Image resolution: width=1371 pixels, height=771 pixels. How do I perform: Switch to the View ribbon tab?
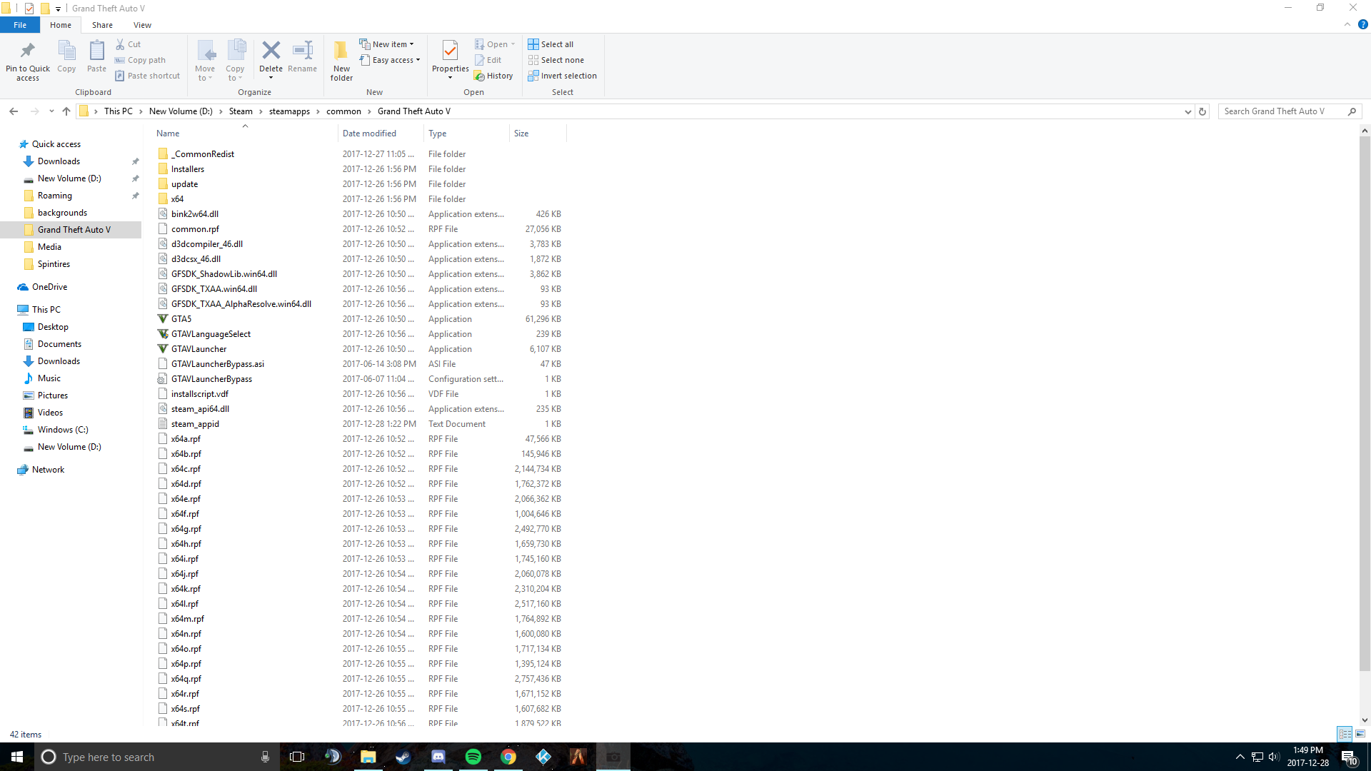tap(142, 25)
